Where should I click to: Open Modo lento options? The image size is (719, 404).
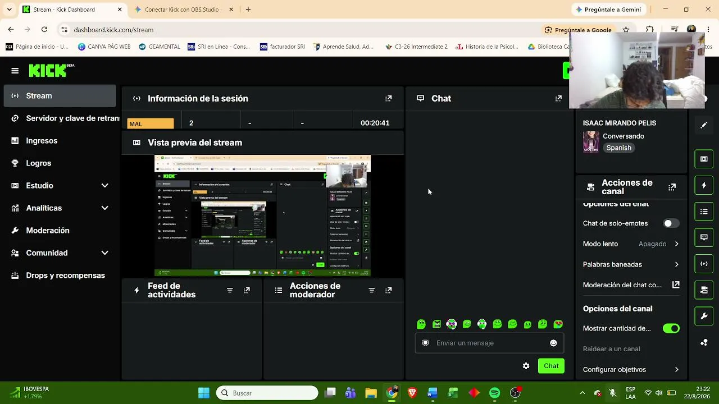(x=631, y=244)
